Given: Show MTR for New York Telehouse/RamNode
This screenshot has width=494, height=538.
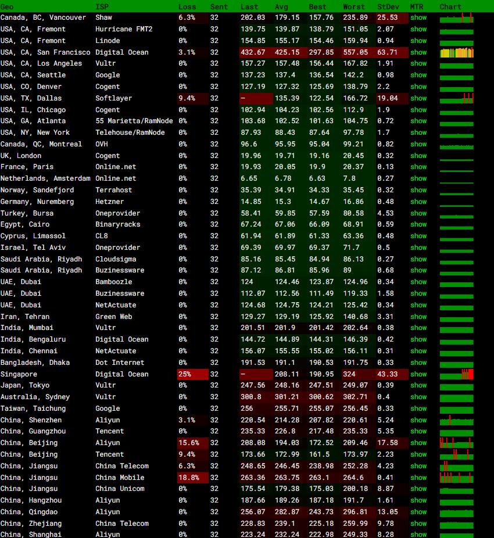Looking at the screenshot, I should pyautogui.click(x=418, y=132).
